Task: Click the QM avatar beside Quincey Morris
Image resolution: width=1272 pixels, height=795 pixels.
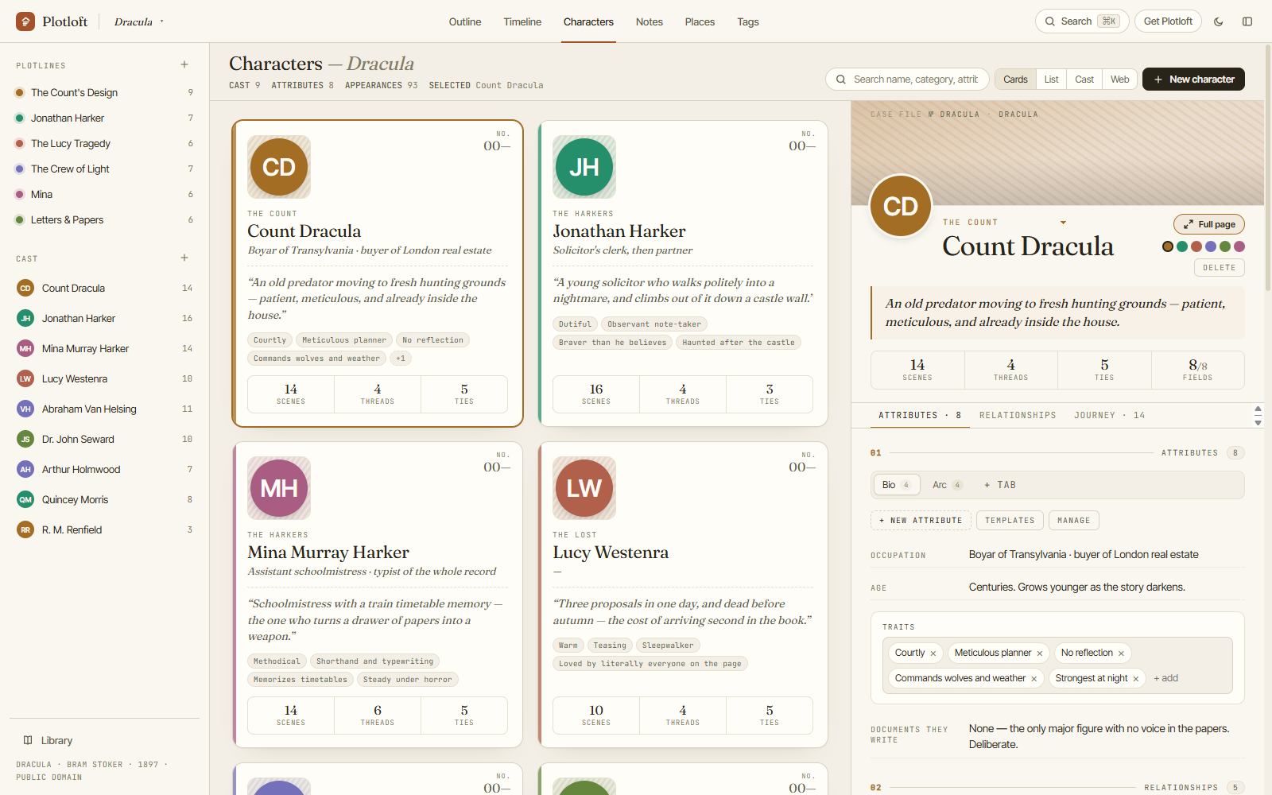Action: [25, 499]
